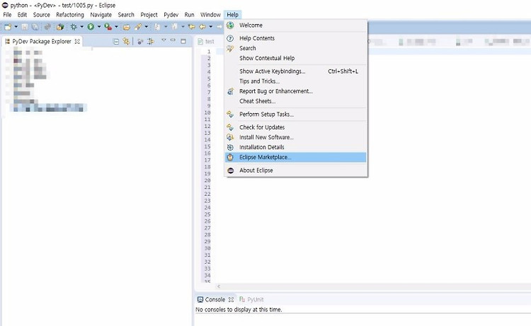Image resolution: width=531 pixels, height=326 pixels.
Task: Open the Run dropdown arrow
Action: coord(99,27)
